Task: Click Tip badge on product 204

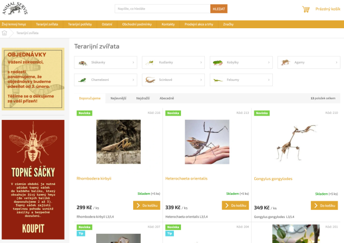Action: pos(170,233)
